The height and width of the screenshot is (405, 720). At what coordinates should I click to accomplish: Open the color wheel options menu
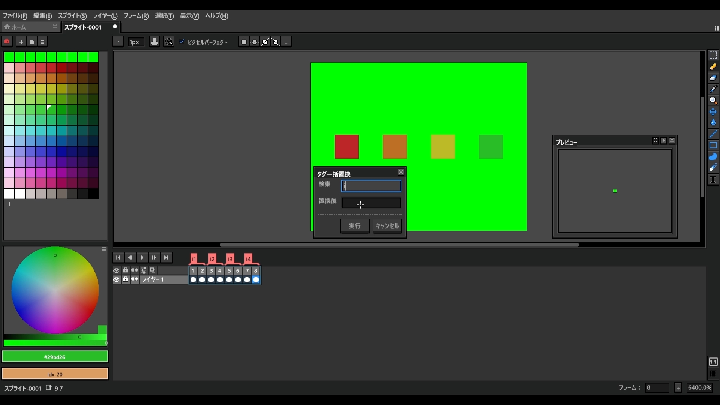pos(104,249)
